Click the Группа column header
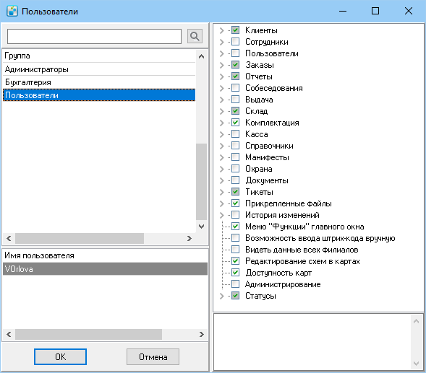This screenshot has width=426, height=373. tap(99, 56)
